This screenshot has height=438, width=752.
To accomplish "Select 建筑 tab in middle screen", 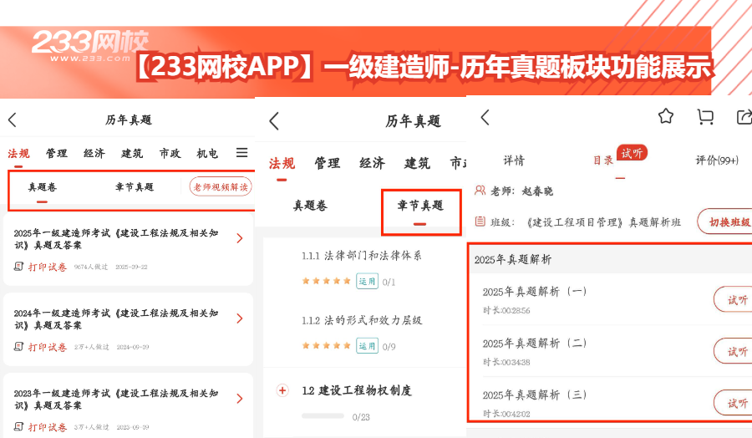I will tap(417, 164).
